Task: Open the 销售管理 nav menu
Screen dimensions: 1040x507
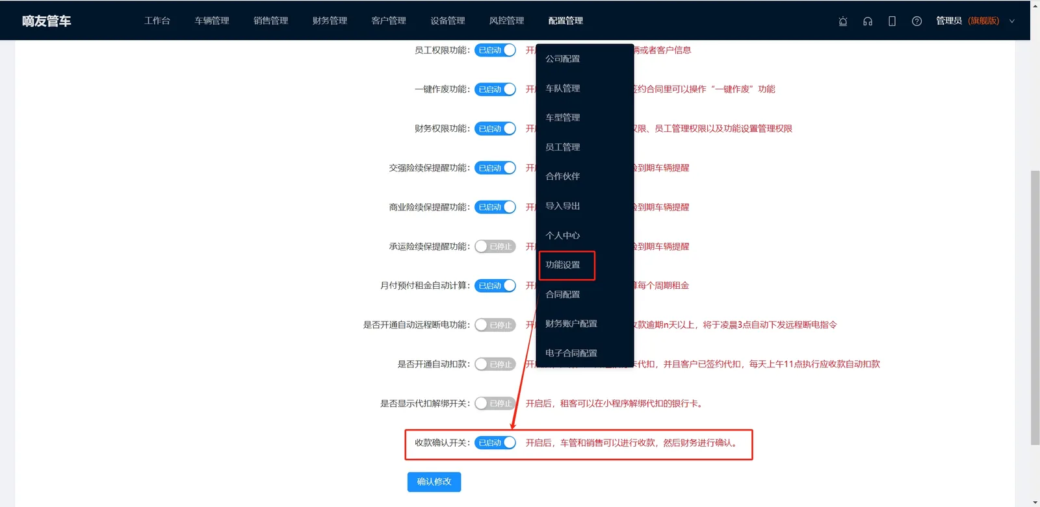Action: 271,21
